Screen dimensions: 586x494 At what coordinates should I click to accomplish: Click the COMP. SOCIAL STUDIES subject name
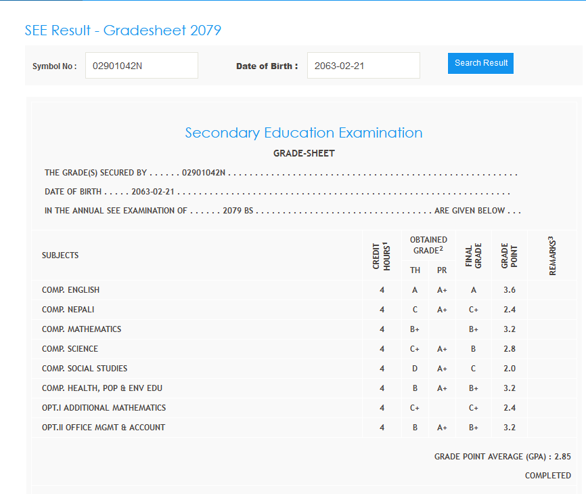click(85, 369)
